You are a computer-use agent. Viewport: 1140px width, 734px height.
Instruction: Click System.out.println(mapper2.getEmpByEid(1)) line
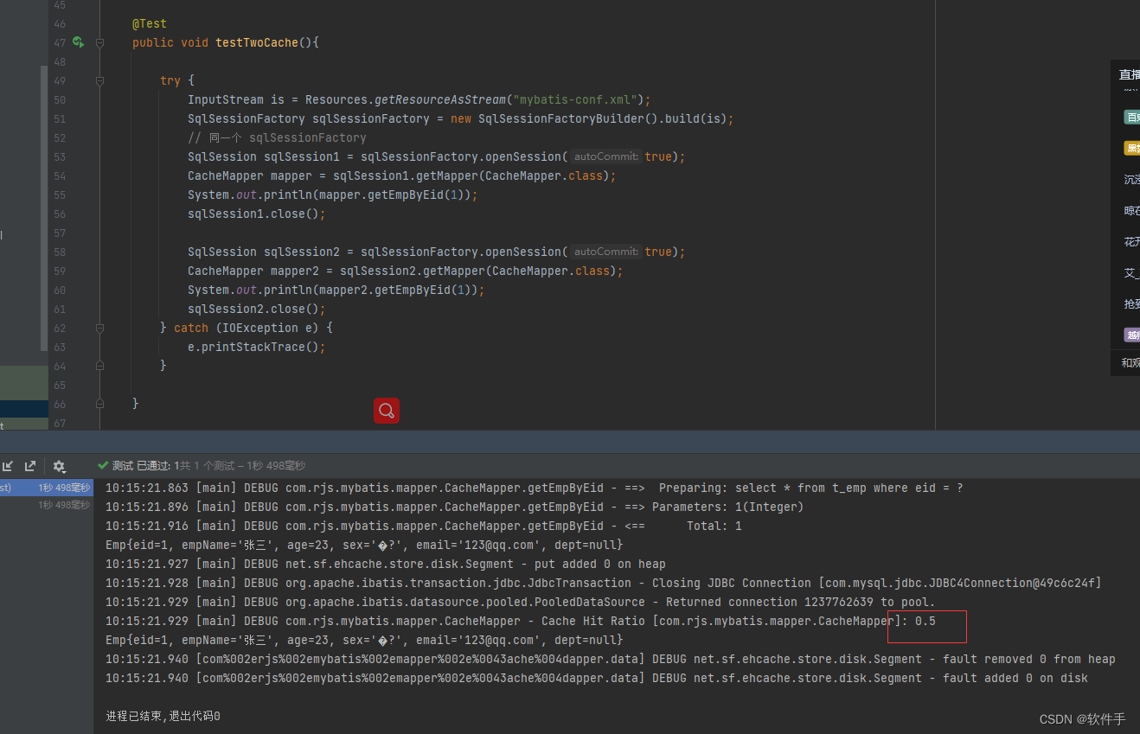[336, 290]
